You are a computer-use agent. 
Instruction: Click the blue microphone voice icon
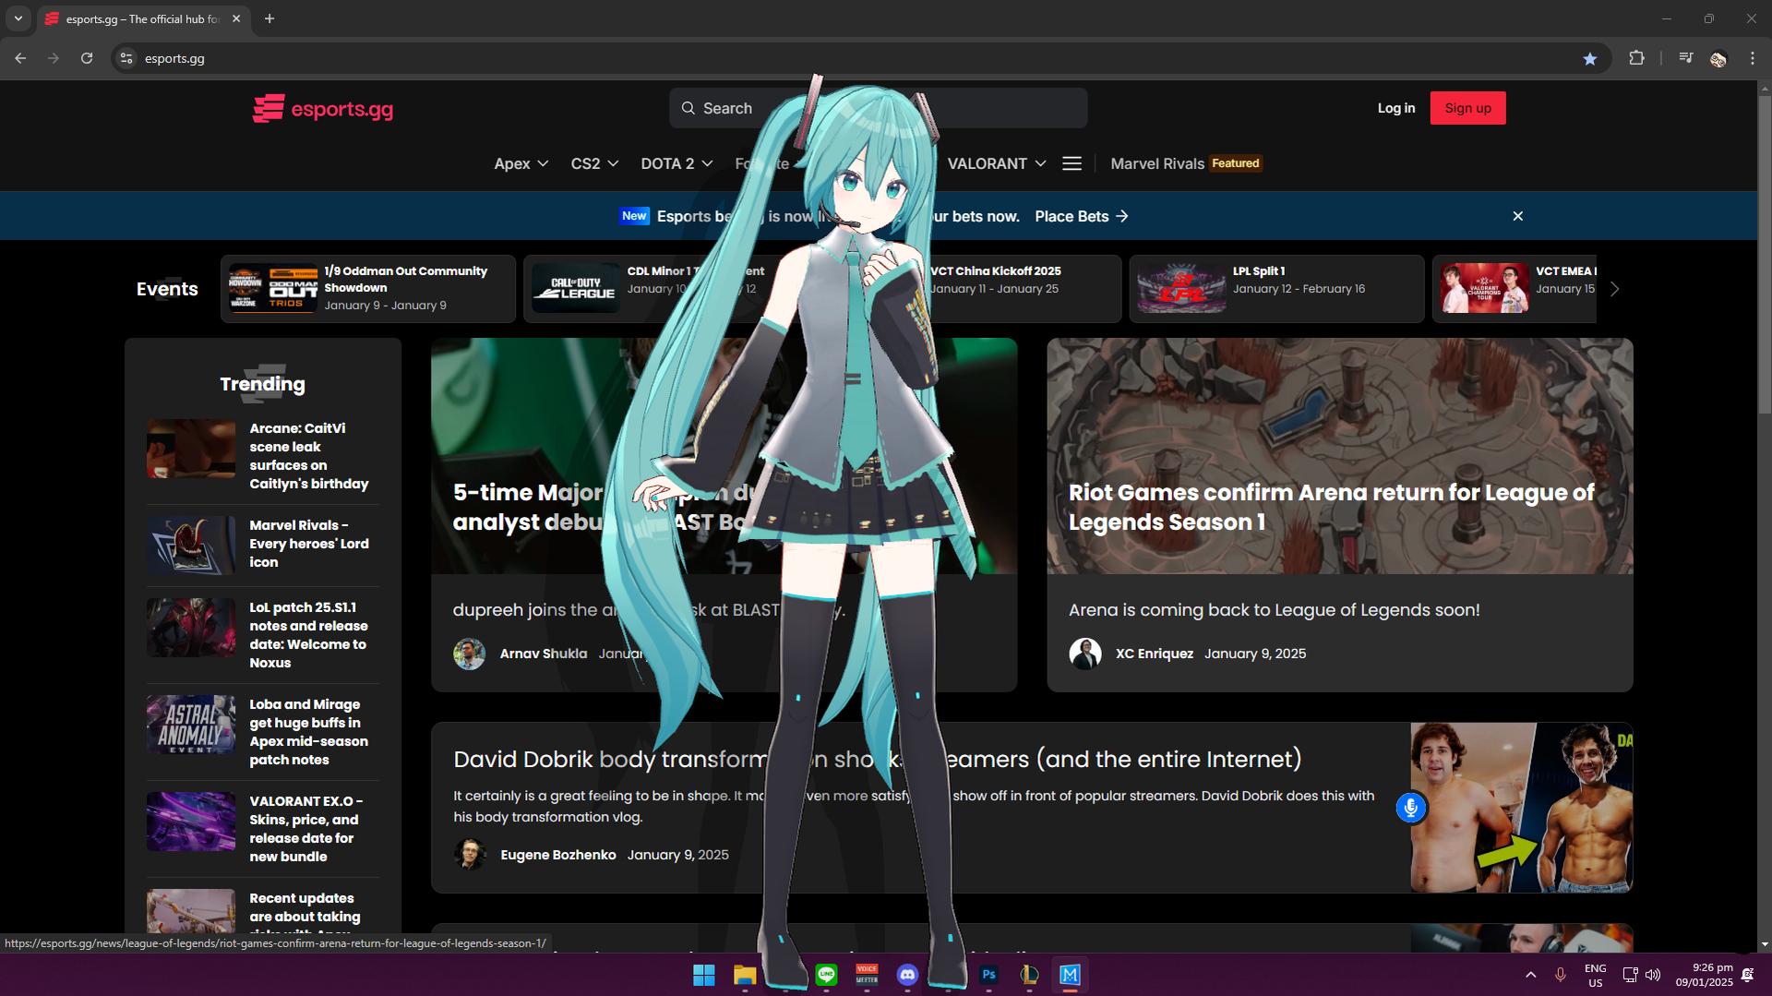tap(1410, 808)
